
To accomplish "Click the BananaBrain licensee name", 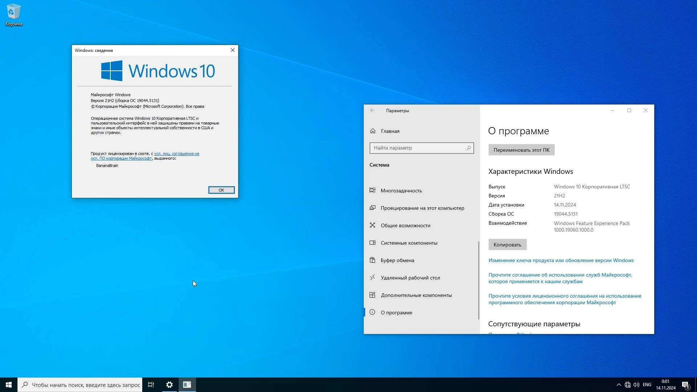I will point(107,166).
